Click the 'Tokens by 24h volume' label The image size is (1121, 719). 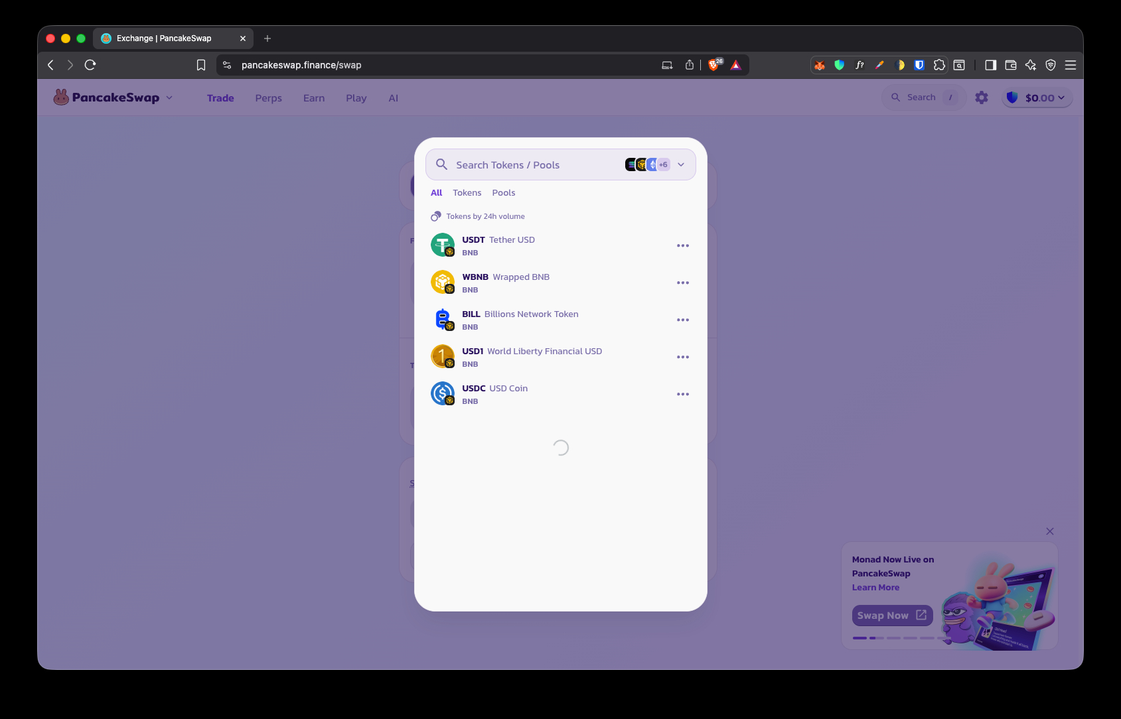point(485,216)
